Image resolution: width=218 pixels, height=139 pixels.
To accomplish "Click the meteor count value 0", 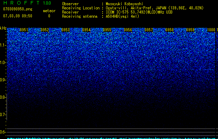I will click(x=49, y=16).
